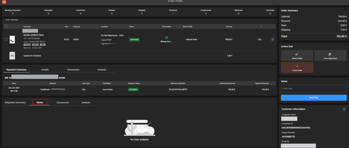Click the Total 165,00 € value
The width and height of the screenshot is (349, 148).
click(342, 36)
